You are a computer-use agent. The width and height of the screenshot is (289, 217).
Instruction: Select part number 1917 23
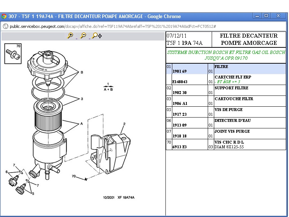(x=180, y=114)
